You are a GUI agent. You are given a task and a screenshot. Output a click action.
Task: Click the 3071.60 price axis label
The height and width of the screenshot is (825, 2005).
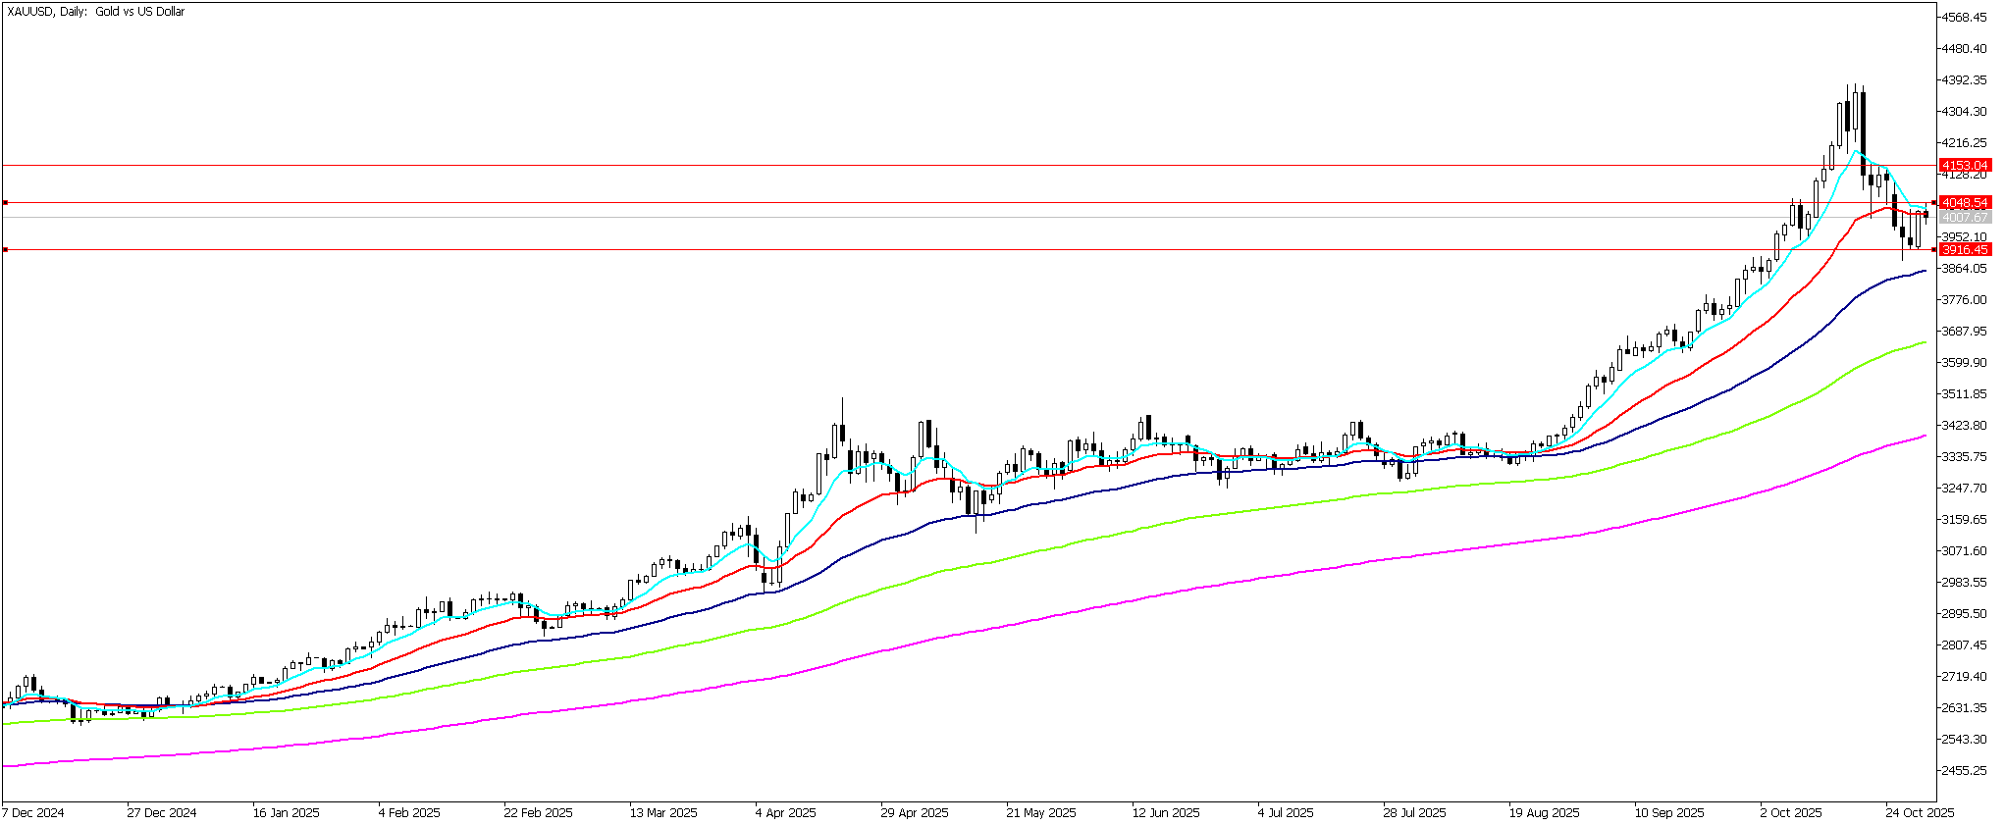click(x=1964, y=551)
